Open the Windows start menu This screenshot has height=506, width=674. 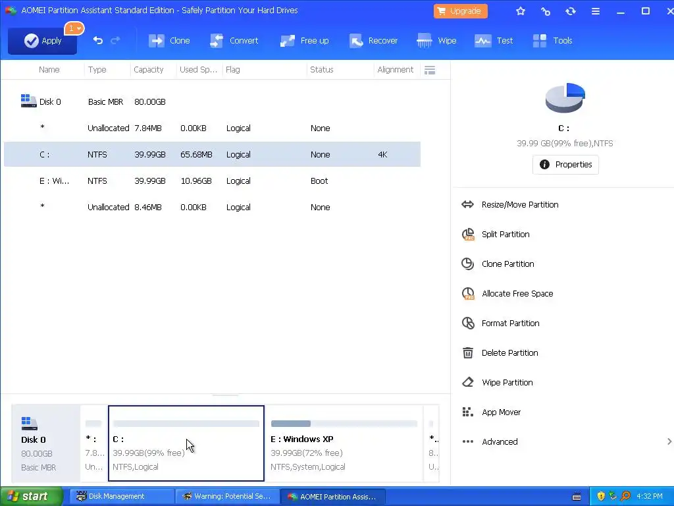click(32, 497)
